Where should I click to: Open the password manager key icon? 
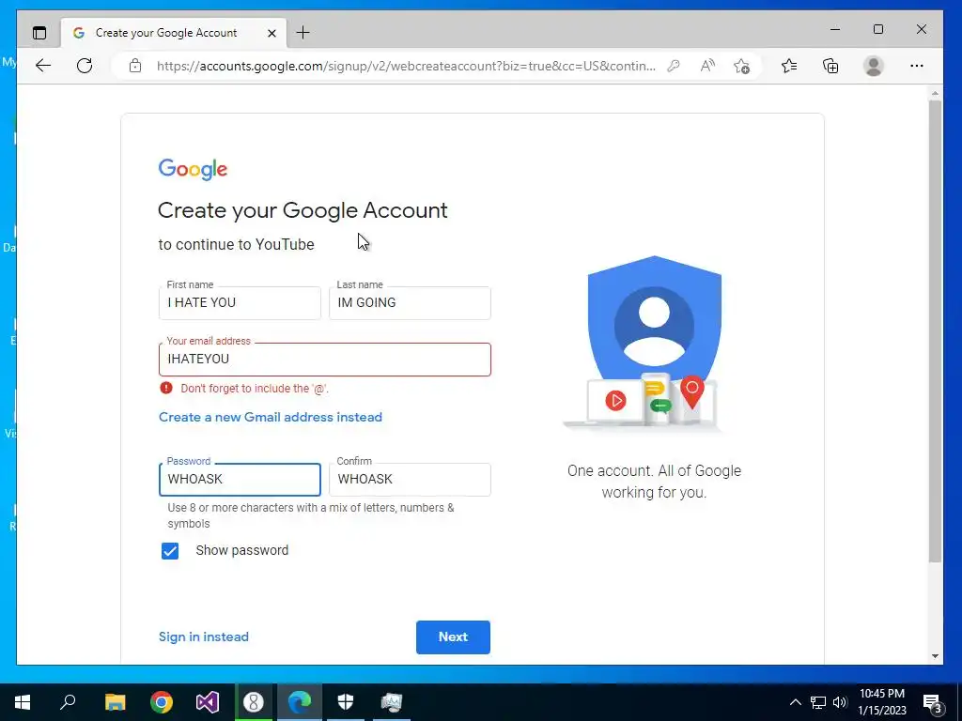tap(674, 66)
